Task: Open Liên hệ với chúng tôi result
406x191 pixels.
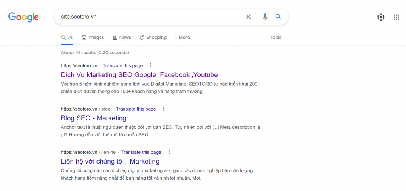Action: [110, 162]
